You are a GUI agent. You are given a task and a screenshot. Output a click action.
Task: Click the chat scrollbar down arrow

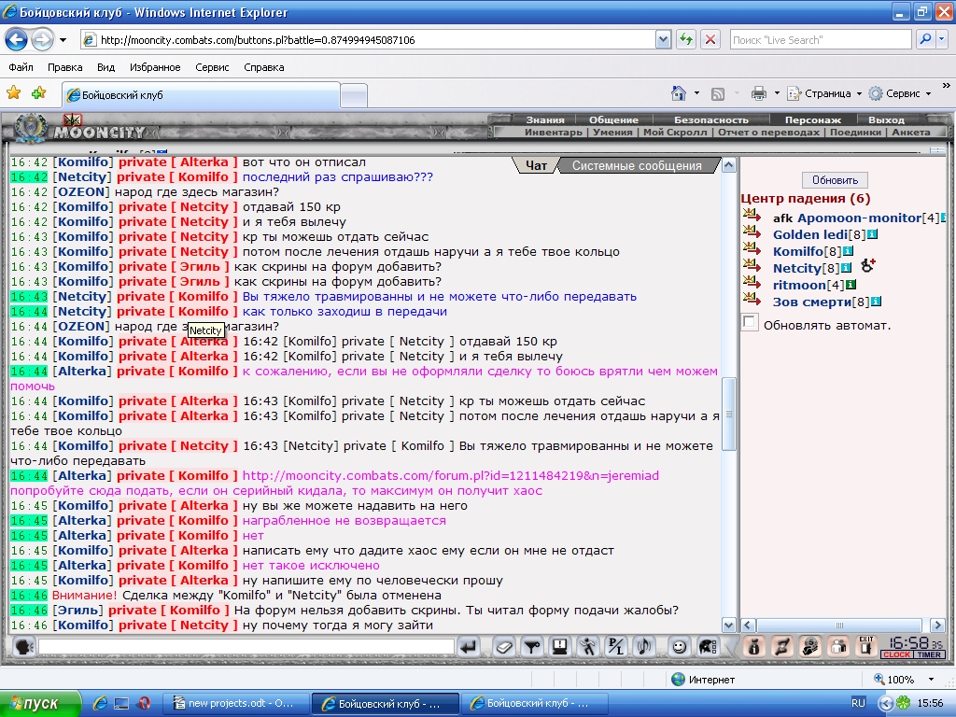[x=728, y=625]
